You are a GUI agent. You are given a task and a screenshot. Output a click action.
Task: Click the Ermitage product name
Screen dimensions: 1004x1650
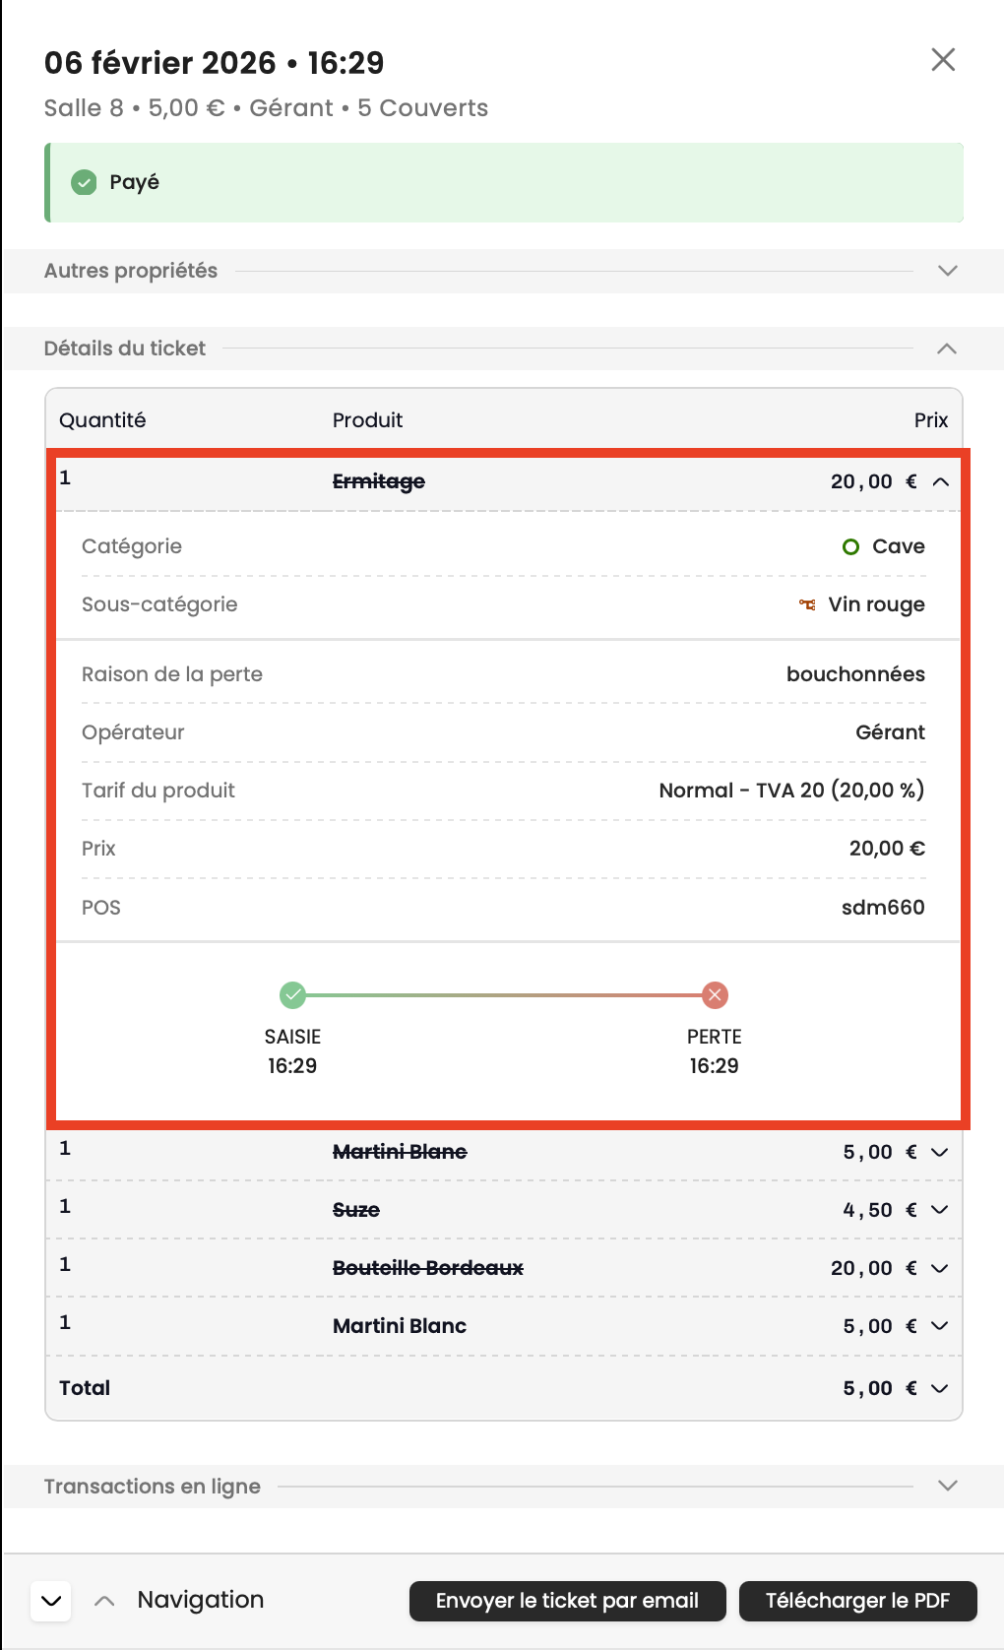click(379, 481)
